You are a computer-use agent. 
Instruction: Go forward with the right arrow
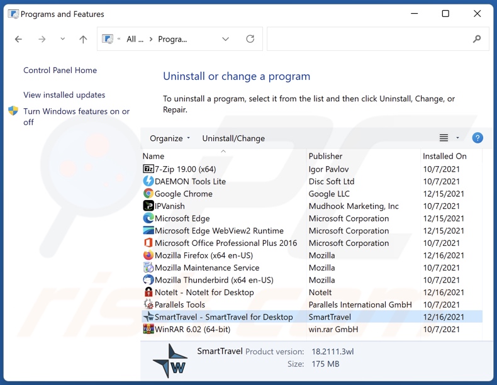pos(42,39)
